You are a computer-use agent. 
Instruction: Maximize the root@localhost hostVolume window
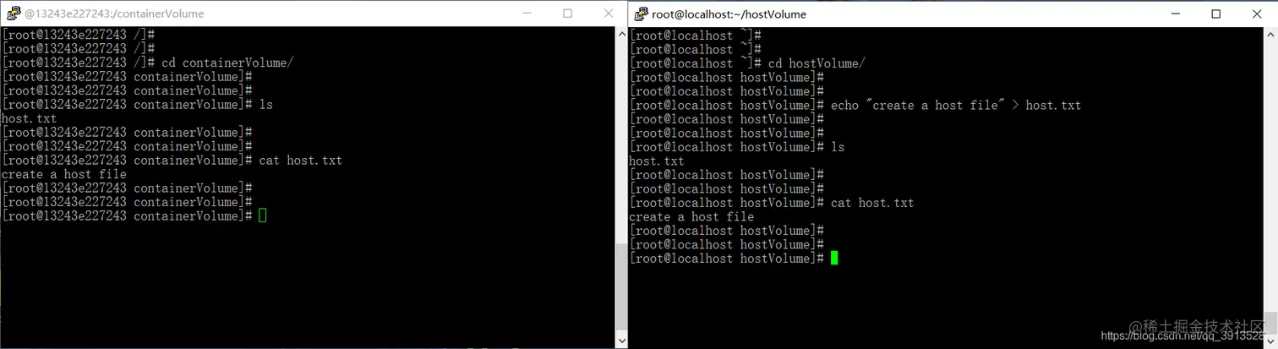tap(1215, 14)
